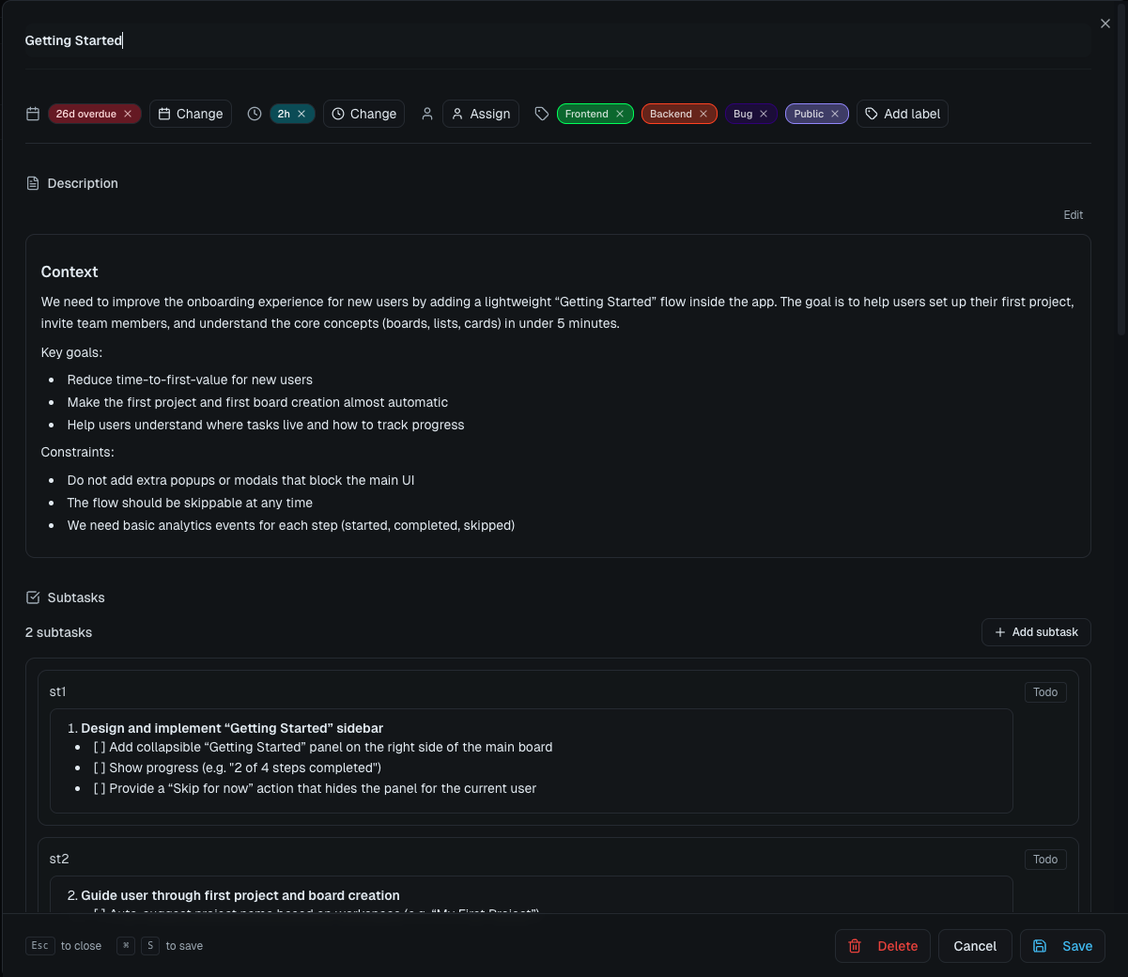Click the clock icon for time estimate
1128x977 pixels.
point(254,113)
